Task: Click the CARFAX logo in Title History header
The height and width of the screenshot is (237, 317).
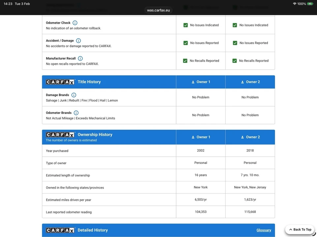Action: [x=60, y=82]
